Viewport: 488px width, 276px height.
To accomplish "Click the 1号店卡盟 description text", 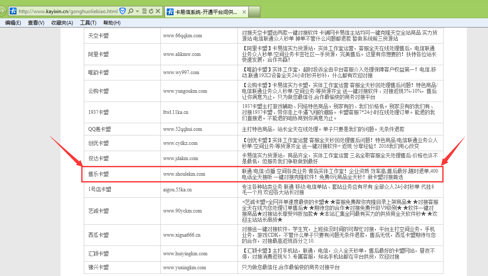I will (338, 190).
